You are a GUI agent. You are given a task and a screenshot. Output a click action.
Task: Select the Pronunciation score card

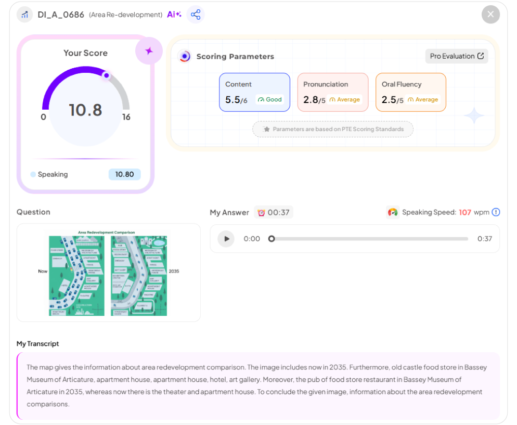pyautogui.click(x=332, y=92)
